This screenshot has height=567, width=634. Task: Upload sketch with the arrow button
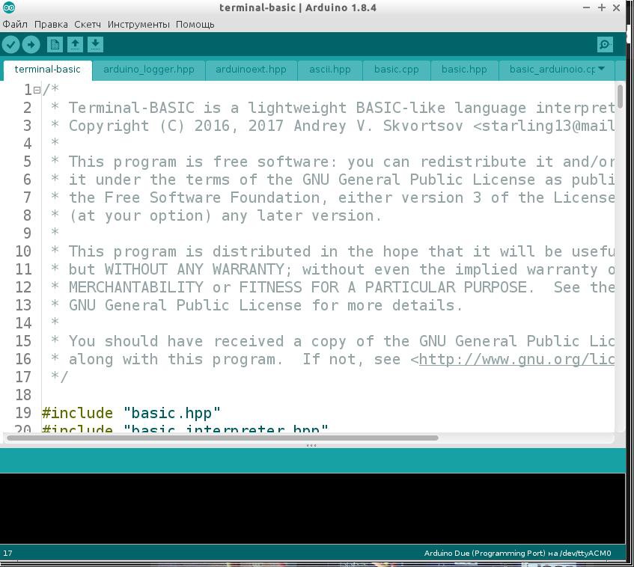click(31, 44)
